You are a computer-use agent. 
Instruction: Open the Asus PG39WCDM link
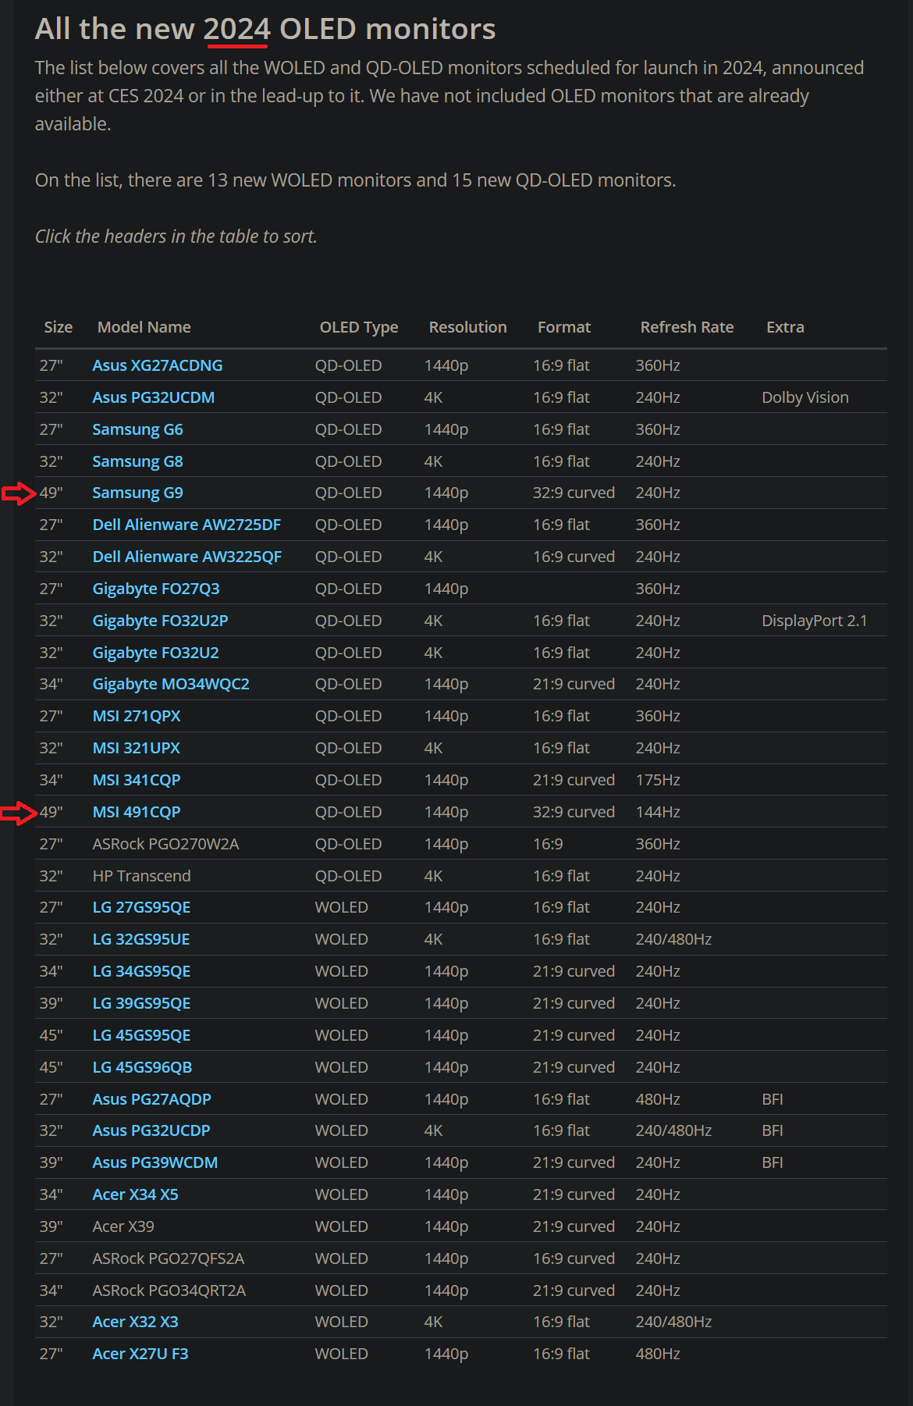[155, 1162]
